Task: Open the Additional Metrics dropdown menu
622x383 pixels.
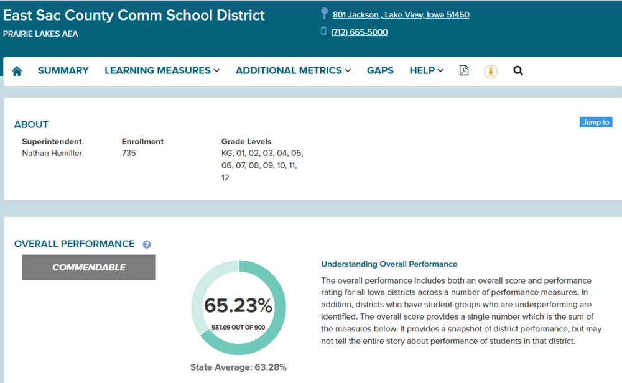Action: [x=293, y=70]
